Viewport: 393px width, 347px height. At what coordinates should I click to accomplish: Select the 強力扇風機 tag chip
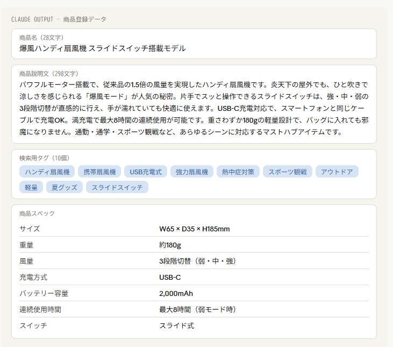[192, 172]
